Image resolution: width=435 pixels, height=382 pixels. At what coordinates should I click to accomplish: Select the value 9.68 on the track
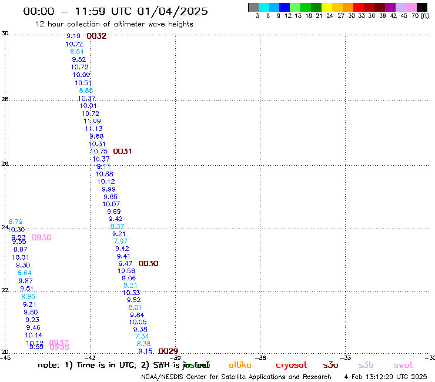pos(96,136)
